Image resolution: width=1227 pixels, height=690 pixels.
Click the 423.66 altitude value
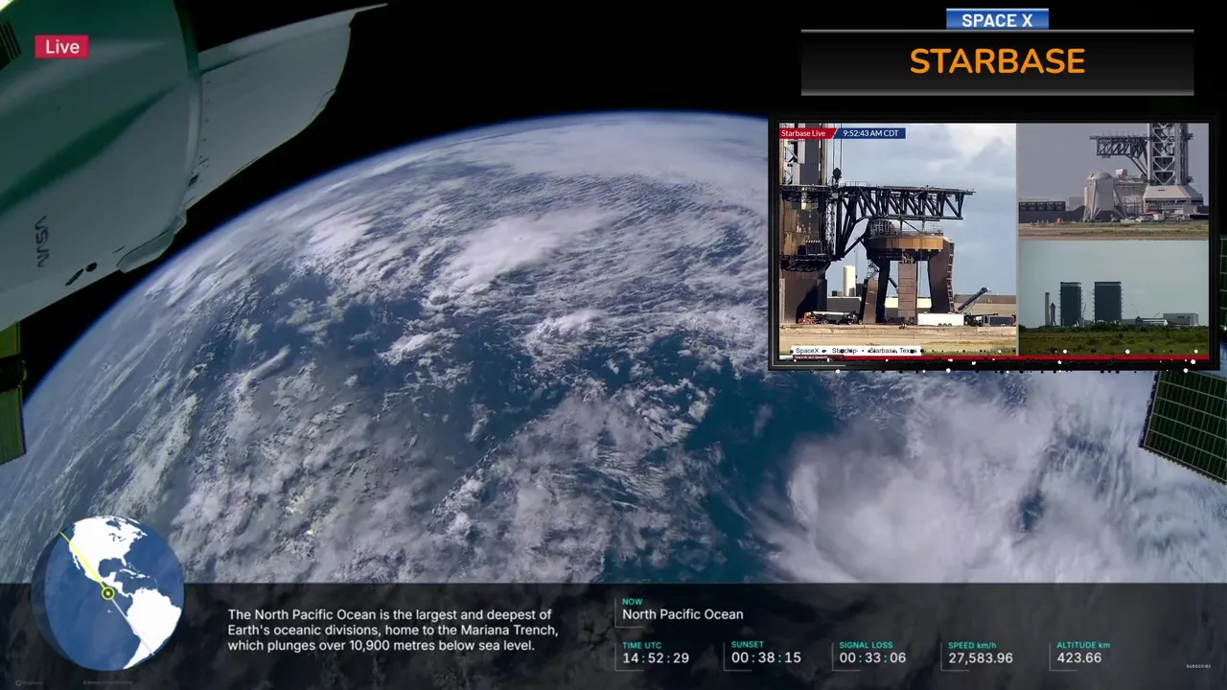tap(1078, 658)
